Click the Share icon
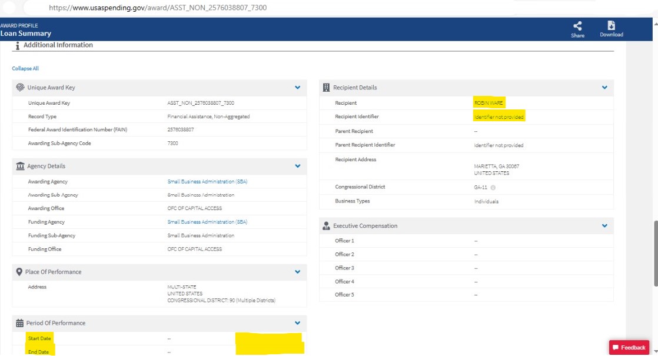The width and height of the screenshot is (658, 356). (577, 26)
